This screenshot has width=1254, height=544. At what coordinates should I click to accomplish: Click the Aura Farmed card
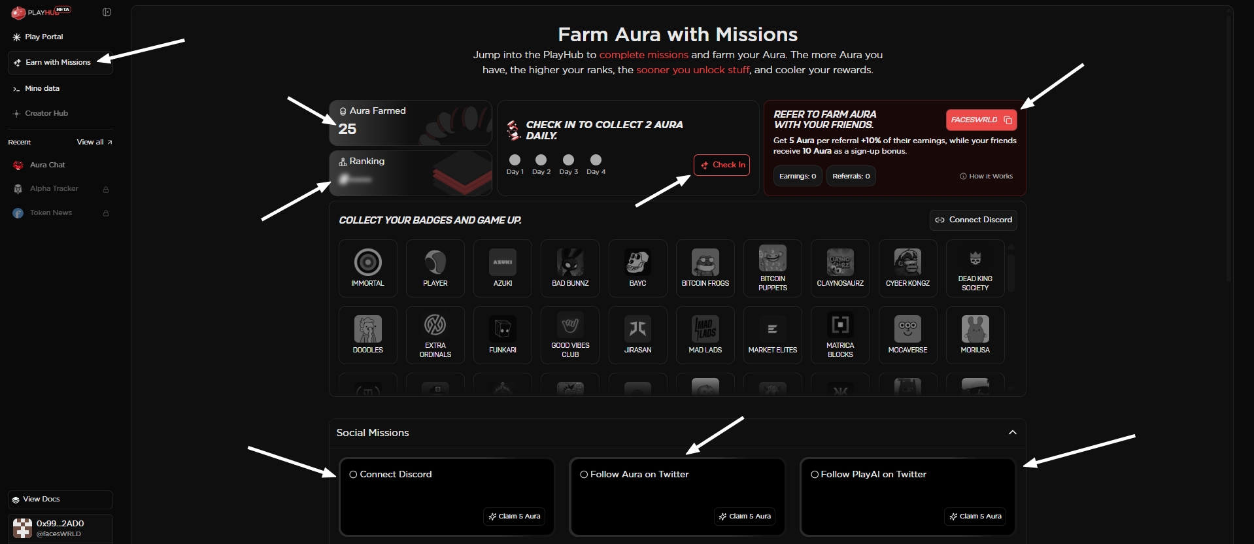[411, 123]
